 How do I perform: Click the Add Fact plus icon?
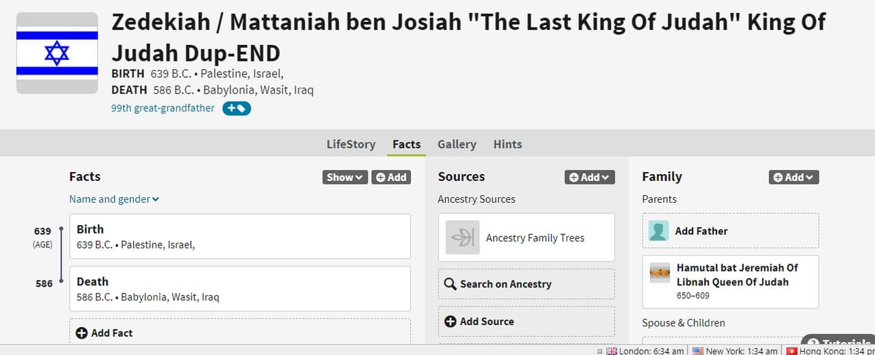[x=81, y=333]
